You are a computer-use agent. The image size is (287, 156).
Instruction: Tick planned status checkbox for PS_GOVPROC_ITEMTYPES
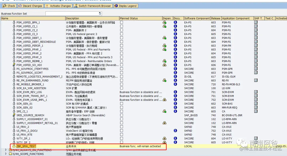pos(121,69)
